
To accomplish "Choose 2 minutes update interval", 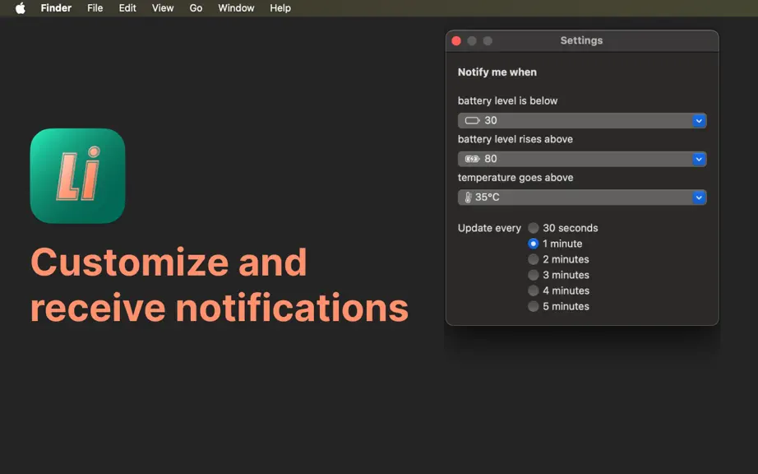I will tap(534, 259).
